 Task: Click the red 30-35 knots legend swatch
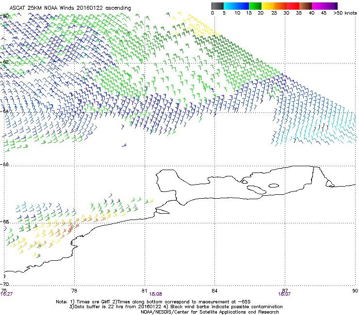click(x=293, y=6)
